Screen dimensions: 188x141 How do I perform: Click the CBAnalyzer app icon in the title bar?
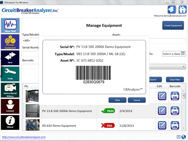pos(1,2)
